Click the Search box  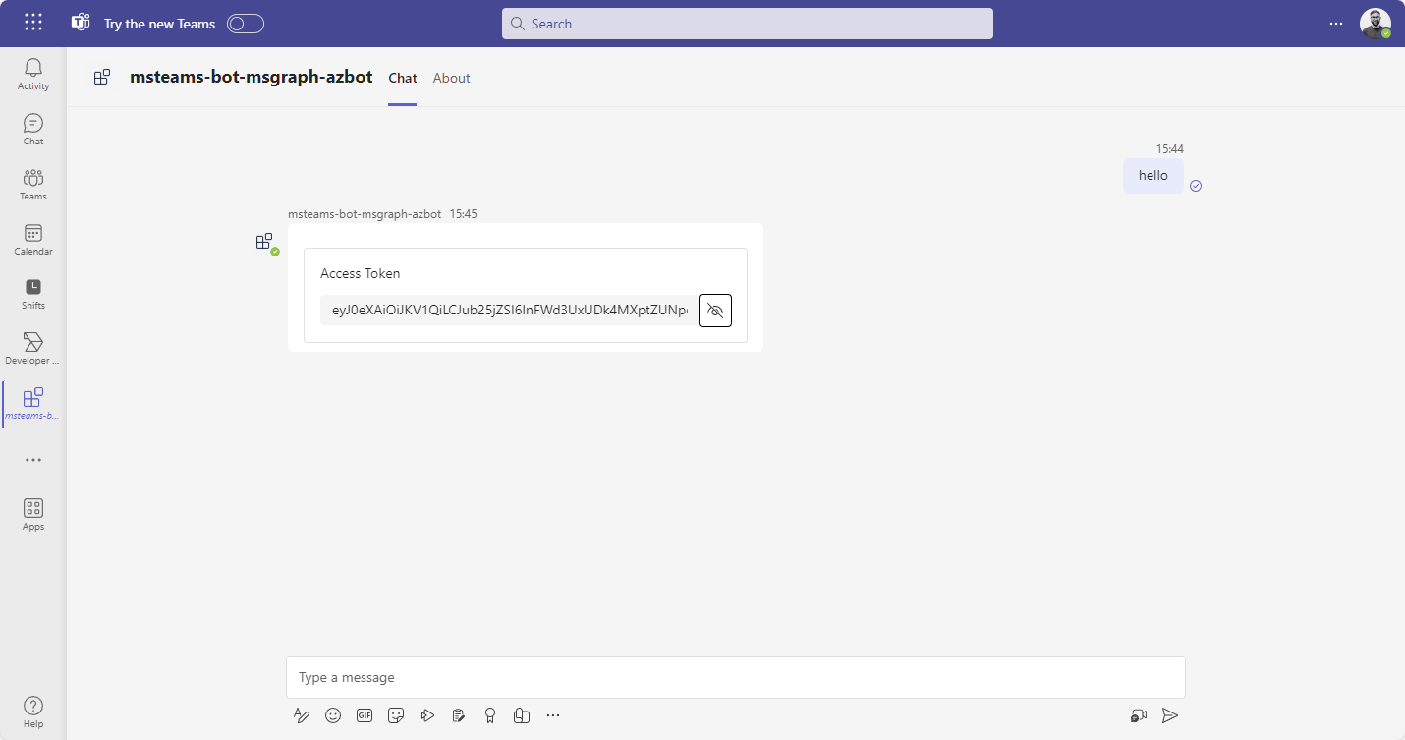point(747,24)
